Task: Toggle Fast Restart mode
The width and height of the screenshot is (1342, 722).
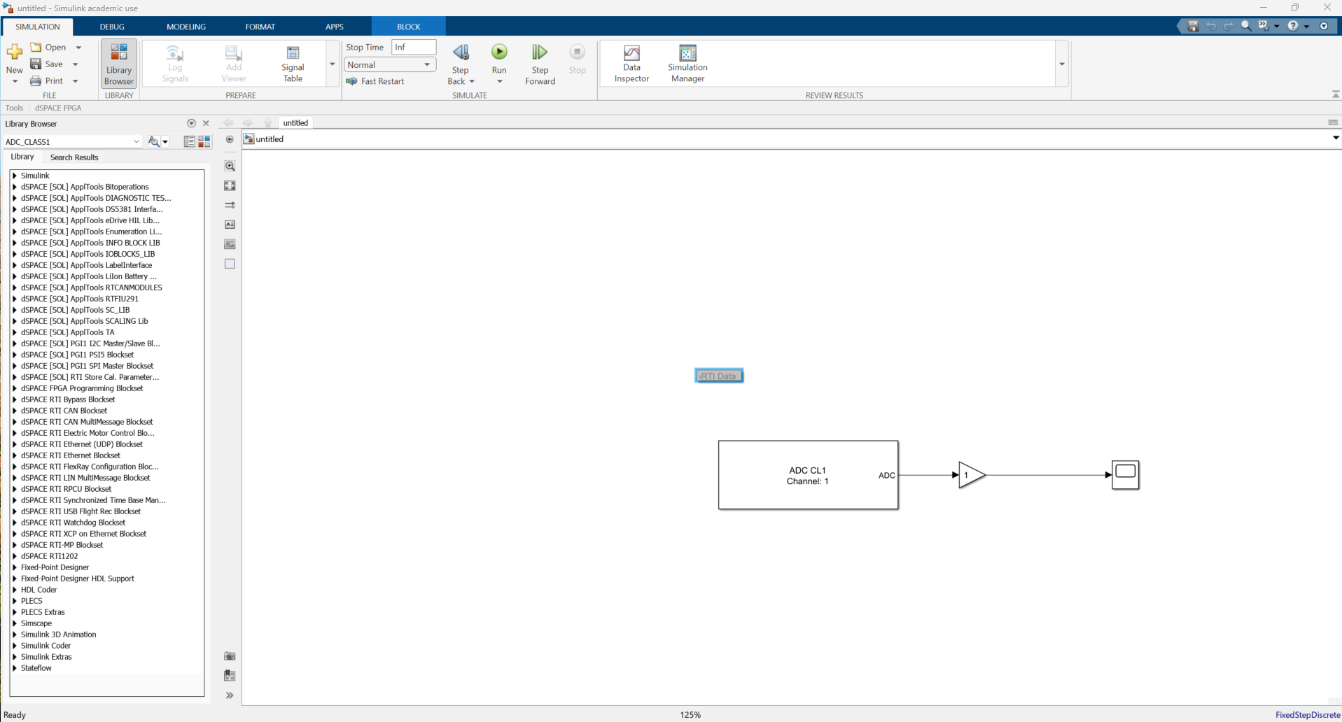Action: coord(376,82)
